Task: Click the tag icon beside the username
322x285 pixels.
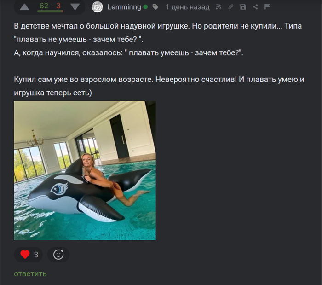Action: click(x=155, y=7)
